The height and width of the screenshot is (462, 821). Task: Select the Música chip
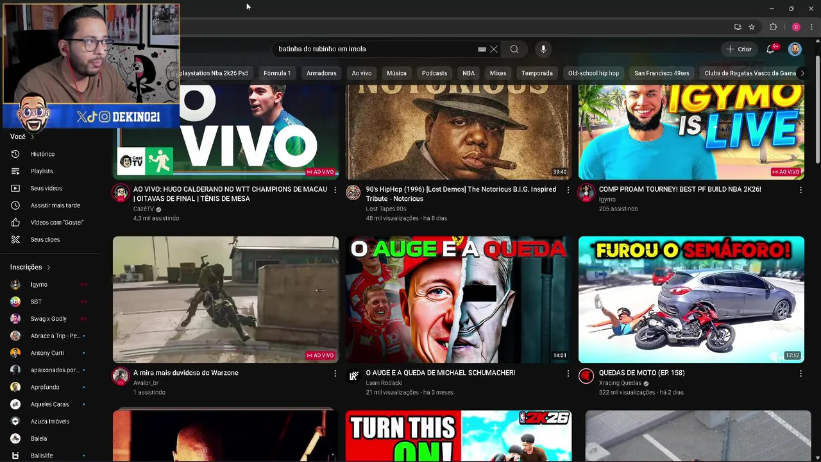396,73
